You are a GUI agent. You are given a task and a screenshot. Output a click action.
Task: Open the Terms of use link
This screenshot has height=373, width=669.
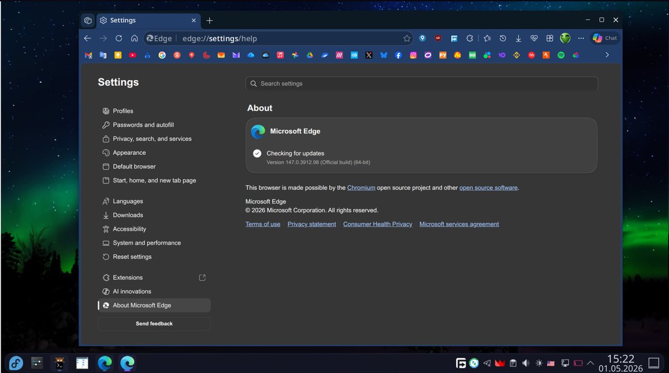click(x=263, y=224)
